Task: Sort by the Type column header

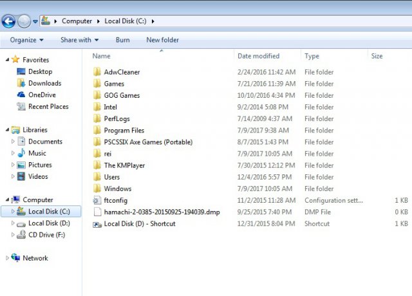Action: click(312, 56)
